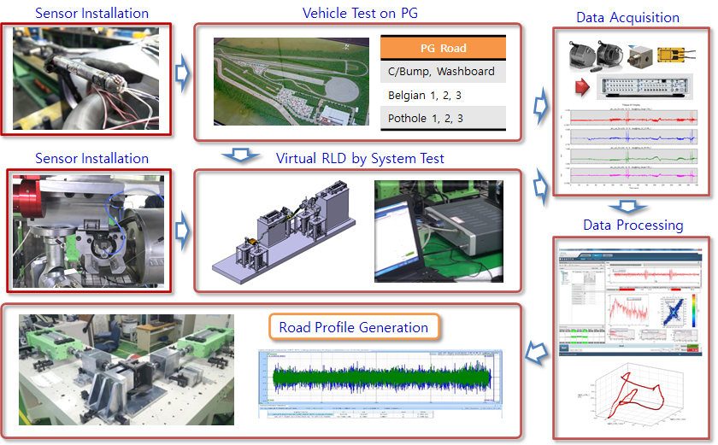Select the Belgian 1, 2, 3 row
718x445 pixels.
point(443,95)
